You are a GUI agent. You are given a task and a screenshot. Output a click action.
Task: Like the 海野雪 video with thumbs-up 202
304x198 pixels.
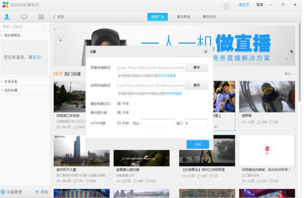point(259,122)
